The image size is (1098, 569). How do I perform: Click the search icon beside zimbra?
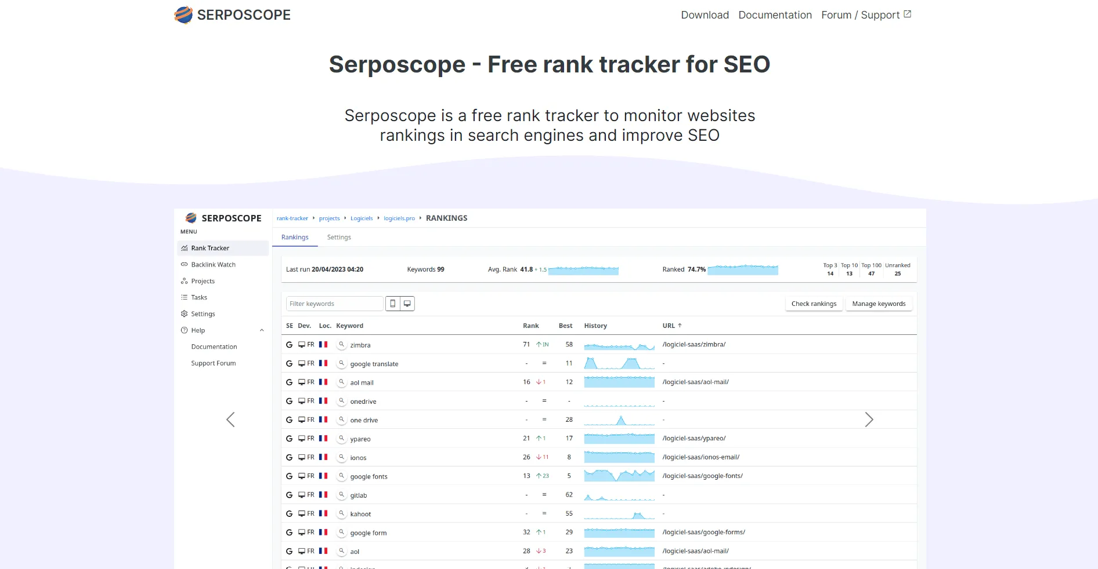pos(342,345)
